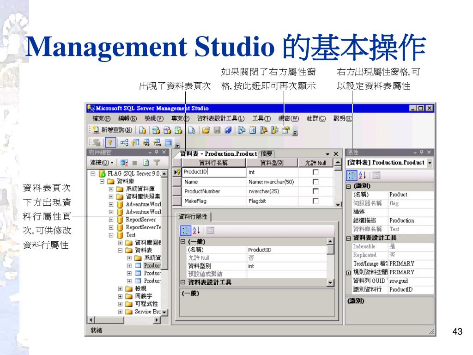Collapse the Test database node
This screenshot has height=355, width=473.
[x=111, y=235]
